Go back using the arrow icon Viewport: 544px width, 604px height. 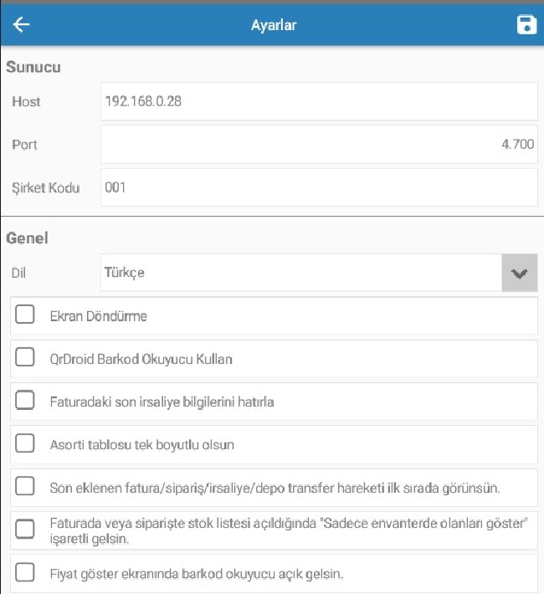(21, 25)
